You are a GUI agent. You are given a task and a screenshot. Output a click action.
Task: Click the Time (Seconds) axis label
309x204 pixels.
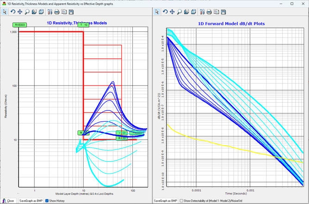point(236,193)
